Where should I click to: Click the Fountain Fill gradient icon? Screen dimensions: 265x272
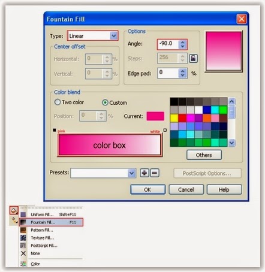pyautogui.click(x=23, y=222)
